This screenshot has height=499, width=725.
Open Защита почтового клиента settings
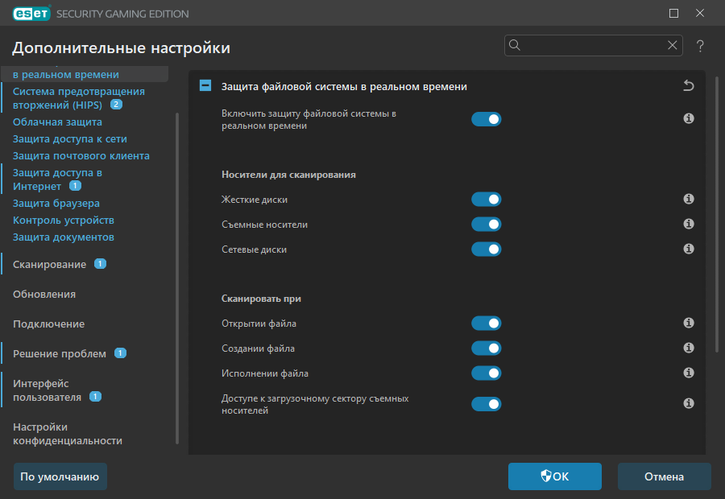pos(81,155)
